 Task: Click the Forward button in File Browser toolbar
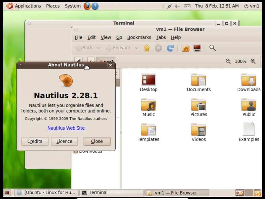pos(118,48)
